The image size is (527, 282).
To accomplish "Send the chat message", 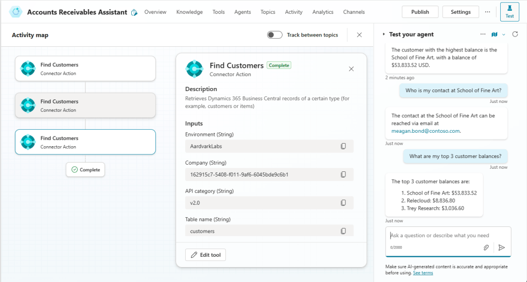I will [x=502, y=248].
